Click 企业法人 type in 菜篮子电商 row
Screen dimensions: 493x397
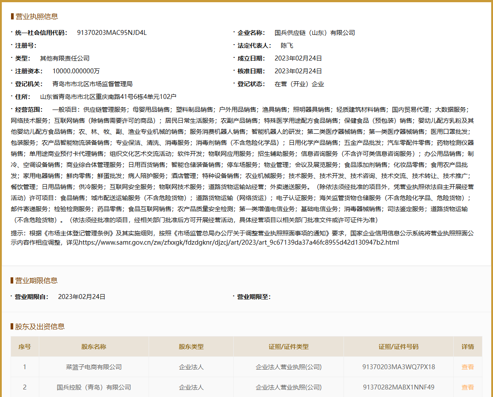(x=191, y=367)
